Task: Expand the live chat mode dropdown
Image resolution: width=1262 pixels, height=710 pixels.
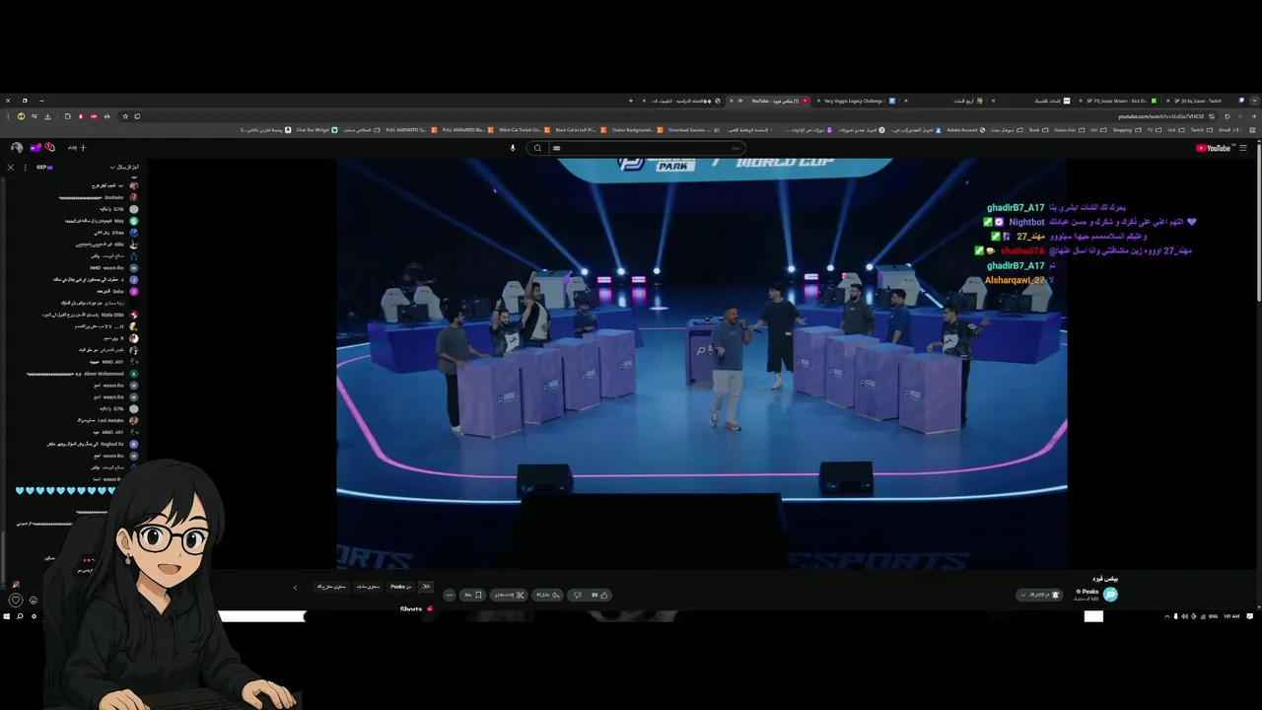Action: (124, 167)
